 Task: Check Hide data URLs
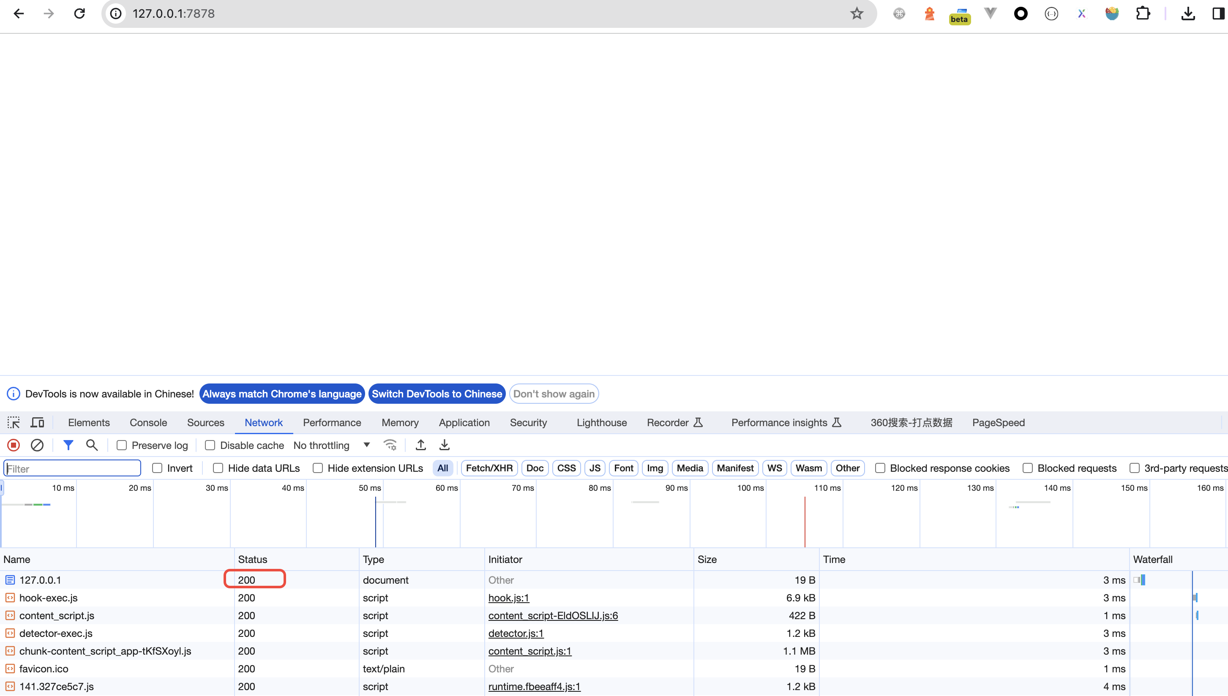[x=218, y=468]
